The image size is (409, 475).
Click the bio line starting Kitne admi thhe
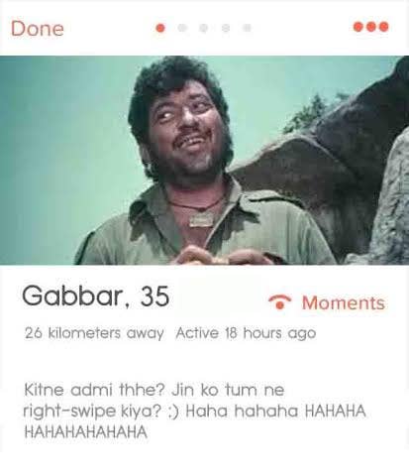pos(154,390)
